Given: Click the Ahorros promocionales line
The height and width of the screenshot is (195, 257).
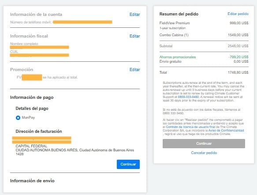Looking at the screenshot, I should pyautogui.click(x=204, y=57).
